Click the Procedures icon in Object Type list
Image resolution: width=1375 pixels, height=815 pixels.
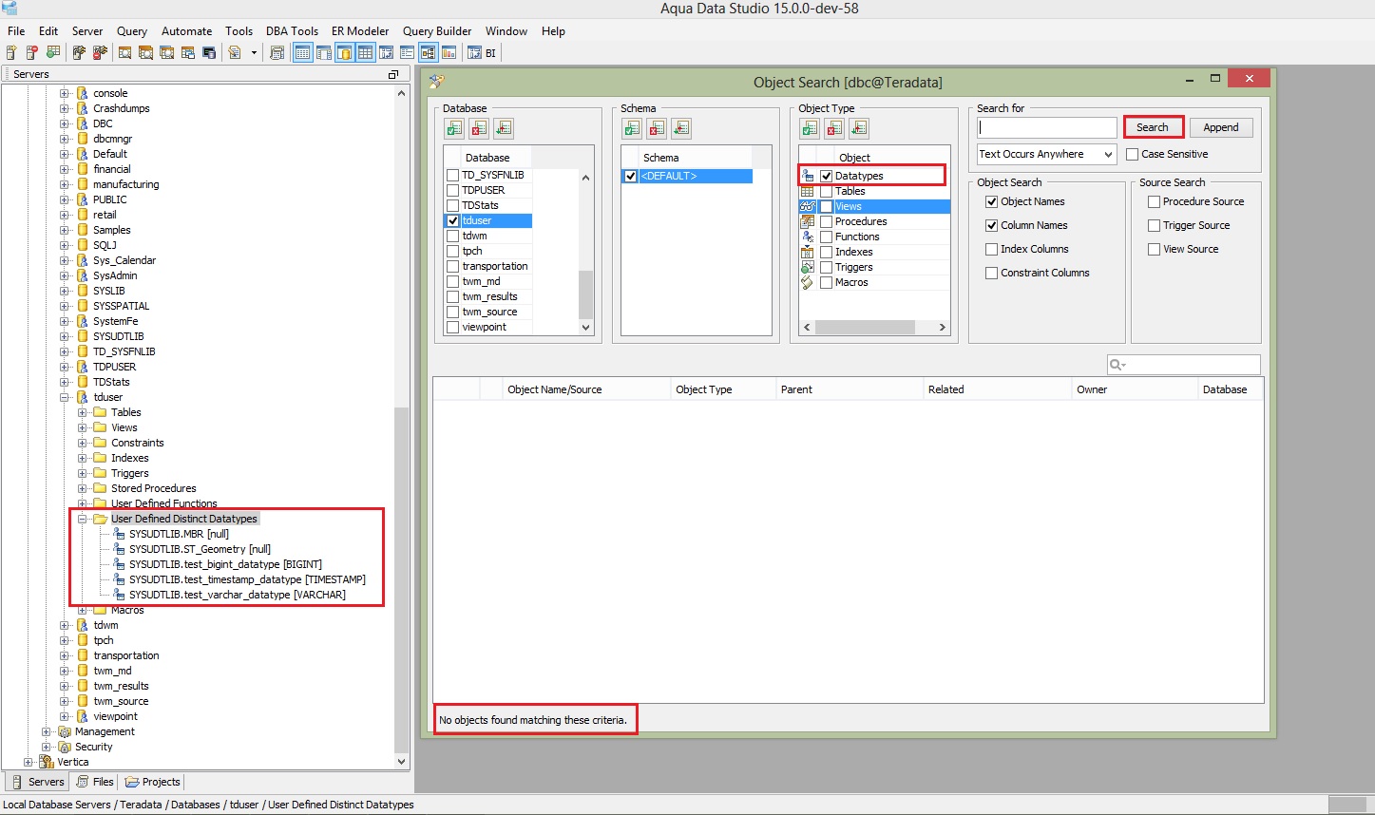(x=808, y=221)
